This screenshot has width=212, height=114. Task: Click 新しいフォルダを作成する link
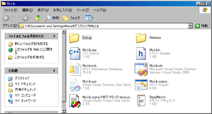[x=31, y=44]
